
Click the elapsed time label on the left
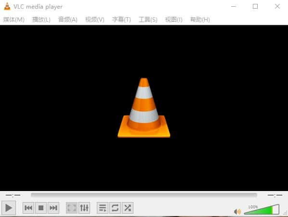pos(13,195)
